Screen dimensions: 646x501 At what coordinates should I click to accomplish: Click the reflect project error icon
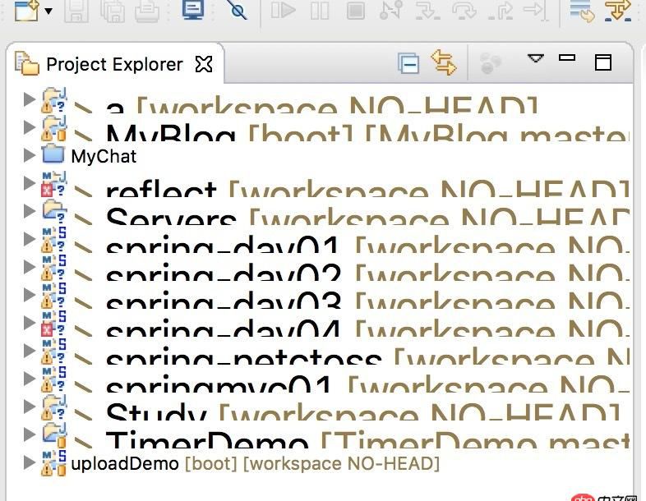click(53, 184)
